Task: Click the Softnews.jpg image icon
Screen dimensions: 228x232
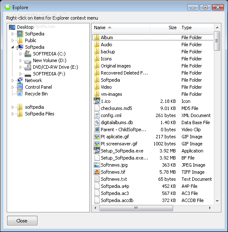Action: [x=97, y=165]
